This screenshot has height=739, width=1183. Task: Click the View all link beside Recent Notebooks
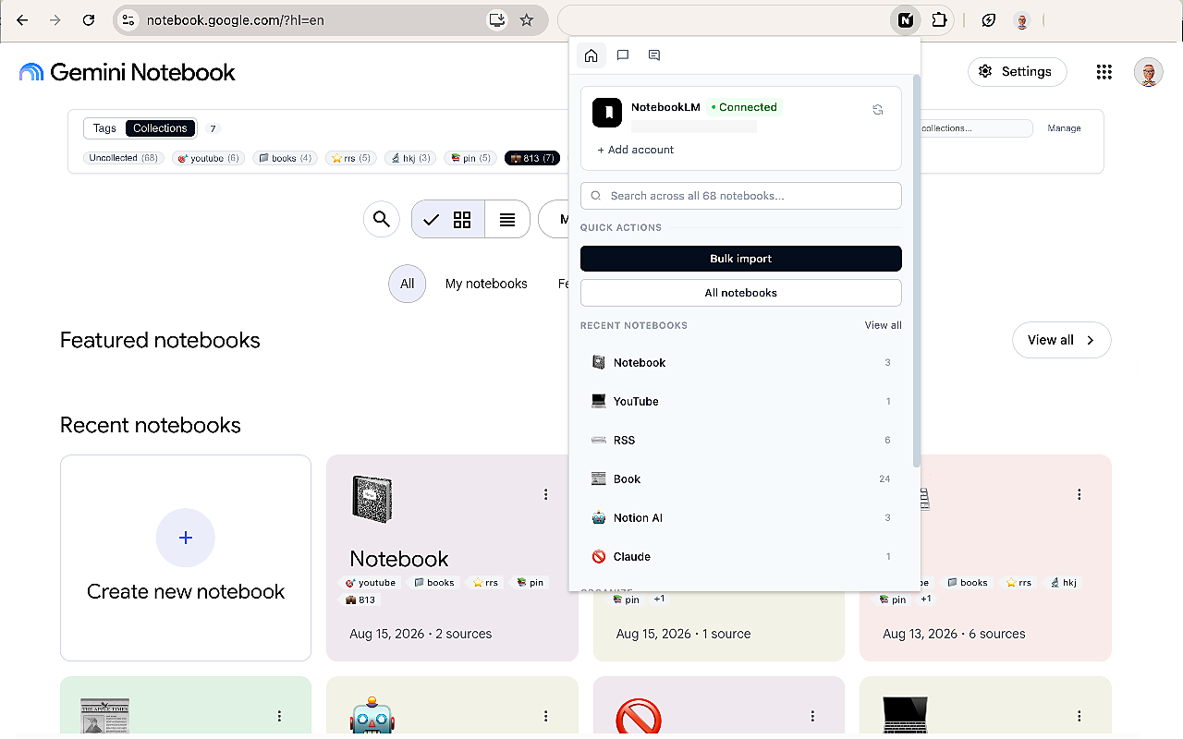(x=884, y=325)
